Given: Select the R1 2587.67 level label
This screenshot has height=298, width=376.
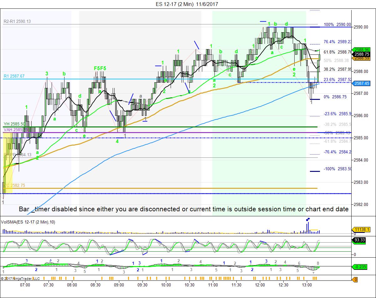Looking at the screenshot, I should coord(13,76).
